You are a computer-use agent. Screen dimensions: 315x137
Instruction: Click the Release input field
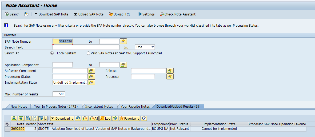tap(149, 71)
